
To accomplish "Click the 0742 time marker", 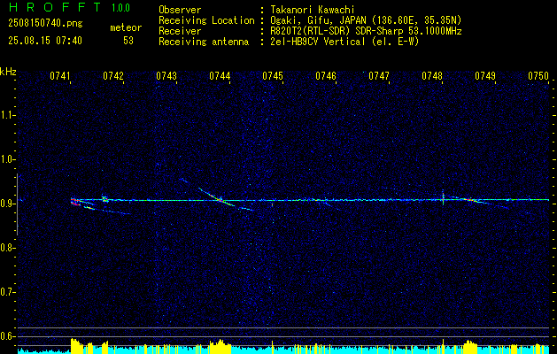I will 113,75.
